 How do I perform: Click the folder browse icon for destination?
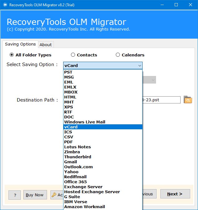(x=188, y=99)
